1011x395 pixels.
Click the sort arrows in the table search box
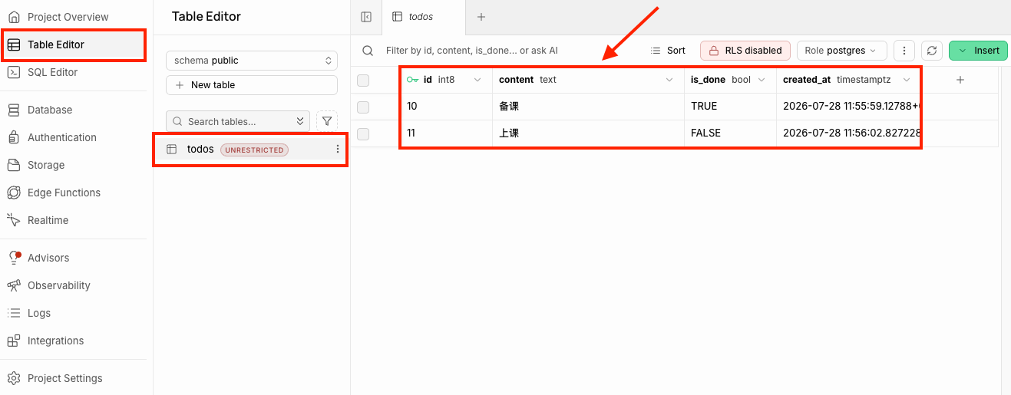(x=300, y=121)
